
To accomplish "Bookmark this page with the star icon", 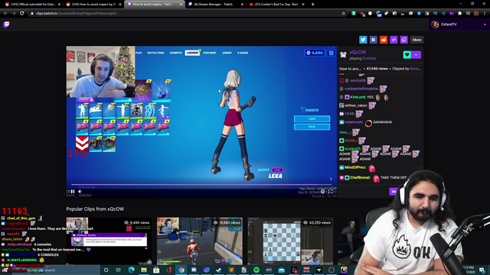I will point(344,14).
